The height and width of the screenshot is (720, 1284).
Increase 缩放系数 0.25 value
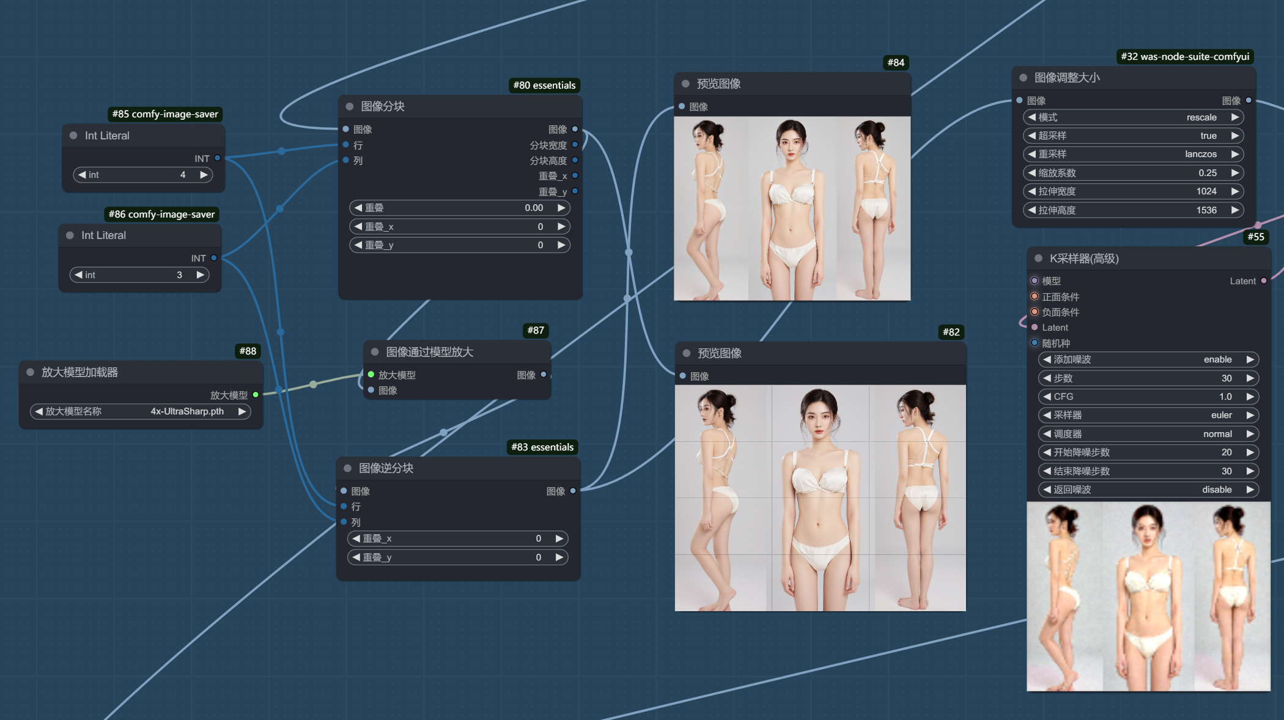click(1235, 173)
